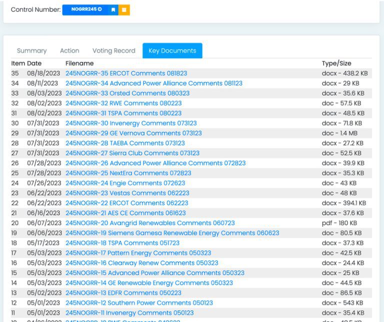
Task: Click the size 'doc - 86.5 KB'
Action: 341,293
